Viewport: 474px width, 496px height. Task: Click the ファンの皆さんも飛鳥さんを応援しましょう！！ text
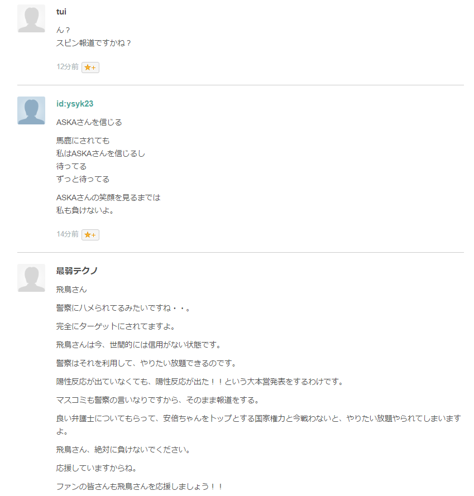click(139, 485)
